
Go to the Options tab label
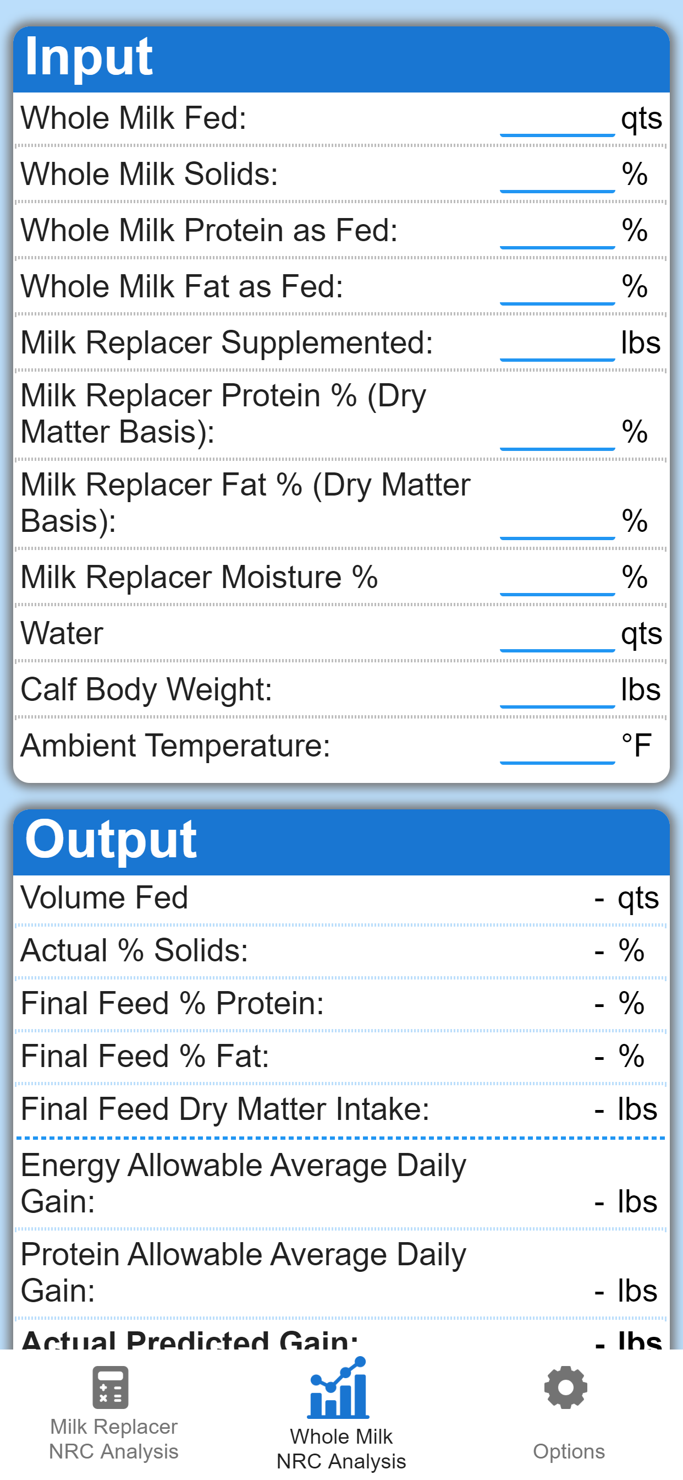point(569,1451)
